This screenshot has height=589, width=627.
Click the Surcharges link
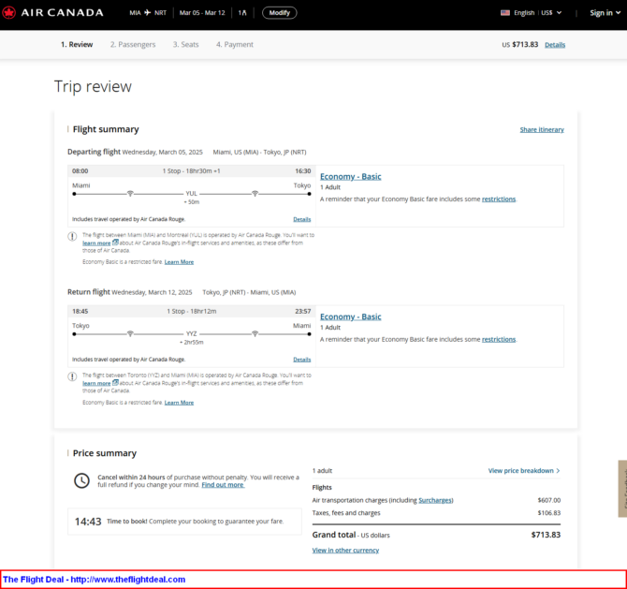point(435,500)
